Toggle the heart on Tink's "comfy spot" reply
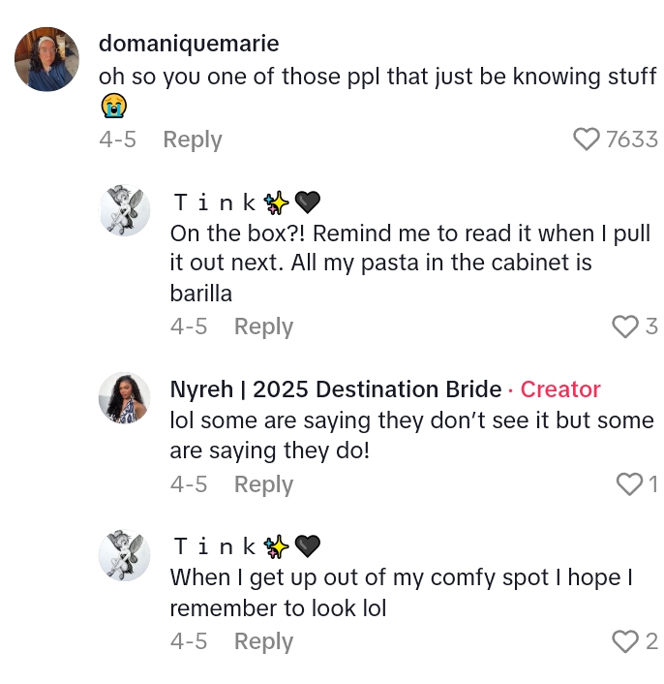664x684 pixels. click(x=625, y=640)
